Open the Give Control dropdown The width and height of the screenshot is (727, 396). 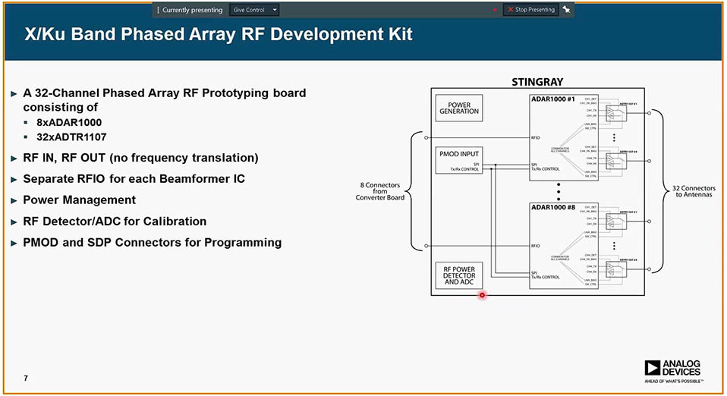[x=253, y=10]
